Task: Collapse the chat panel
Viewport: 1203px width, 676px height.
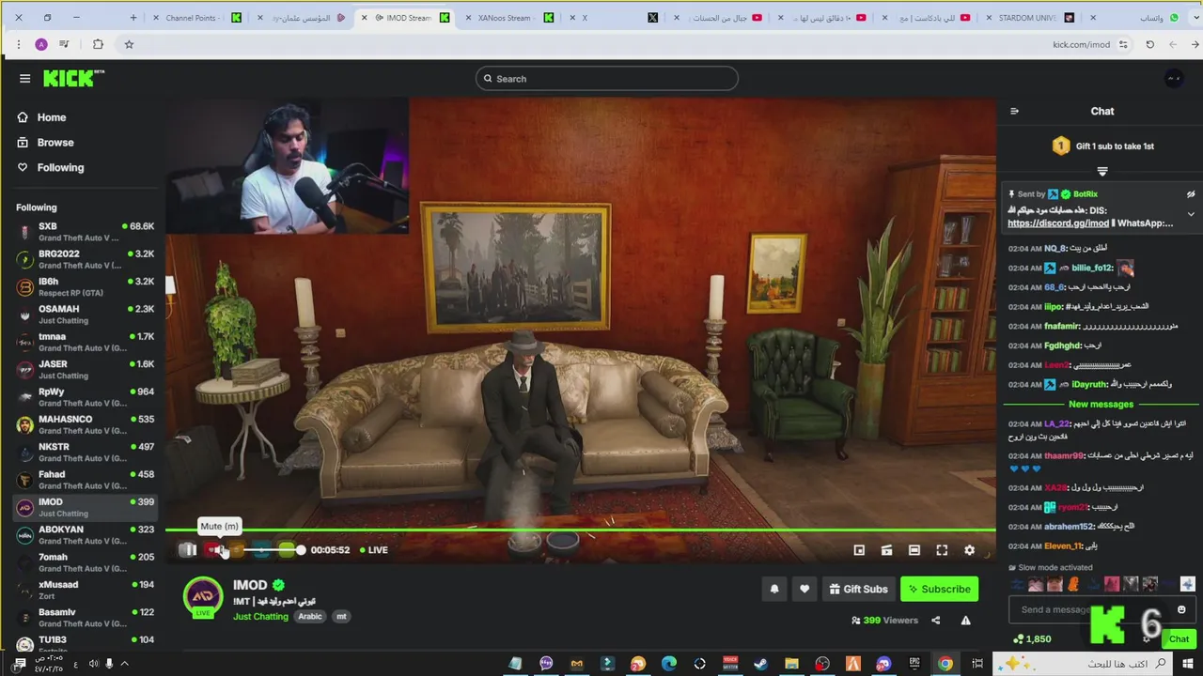Action: coord(1014,112)
